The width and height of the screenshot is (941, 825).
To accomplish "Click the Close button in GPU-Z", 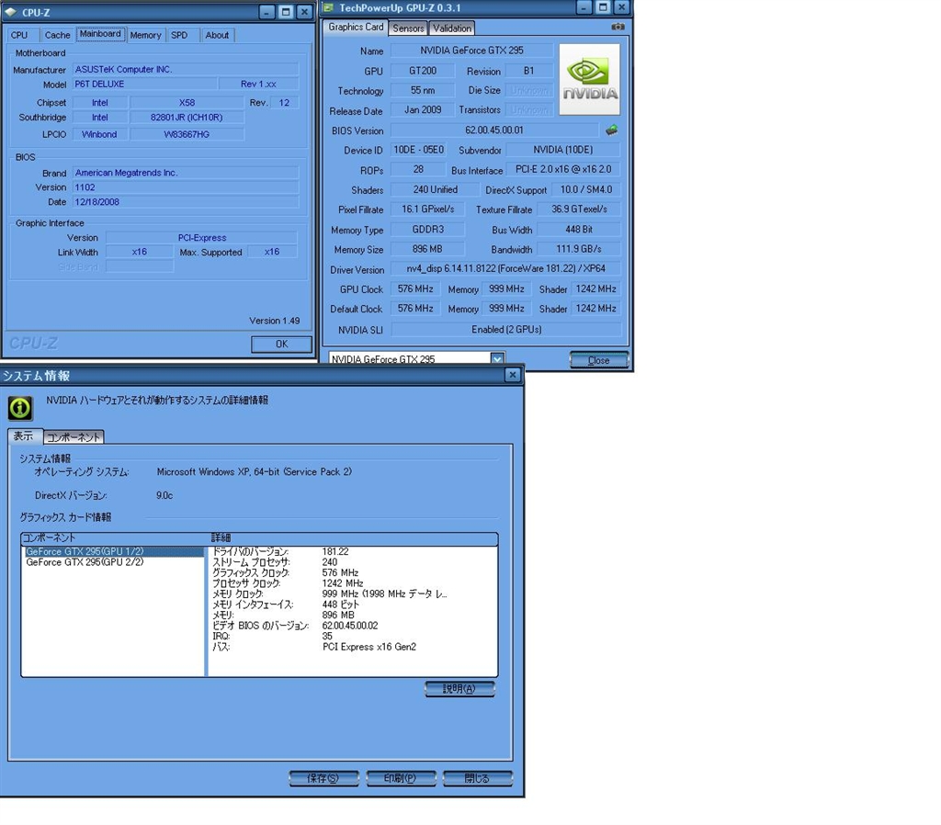I will tap(598, 360).
